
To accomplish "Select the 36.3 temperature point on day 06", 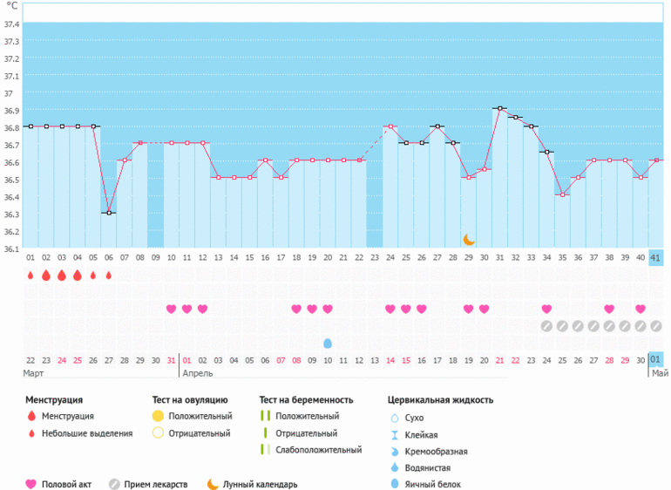I will pos(109,213).
